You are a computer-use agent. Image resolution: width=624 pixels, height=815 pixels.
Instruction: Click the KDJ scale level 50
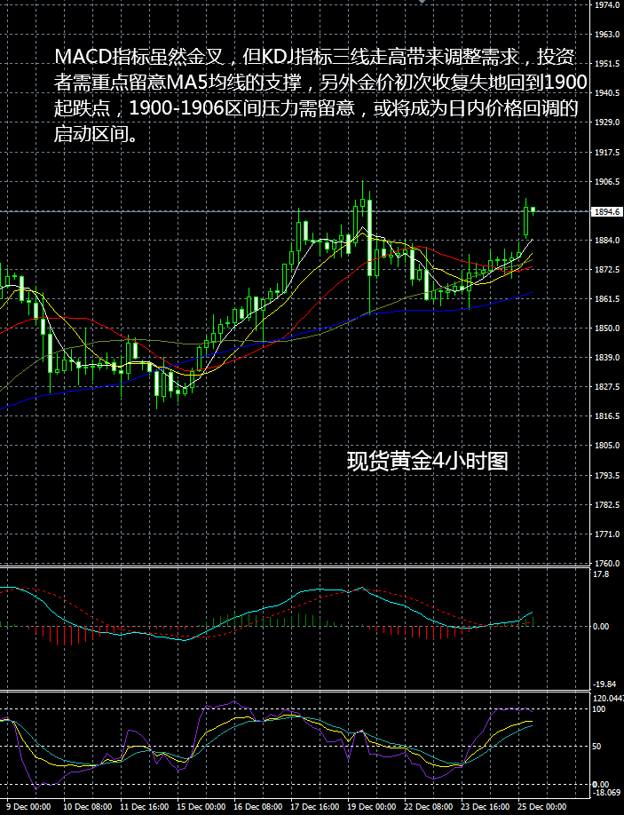coord(597,747)
